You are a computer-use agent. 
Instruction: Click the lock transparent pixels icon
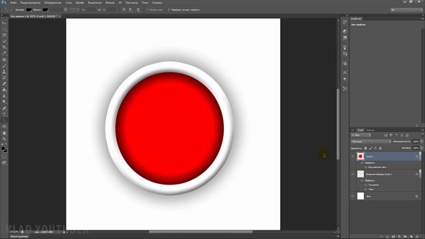point(365,148)
